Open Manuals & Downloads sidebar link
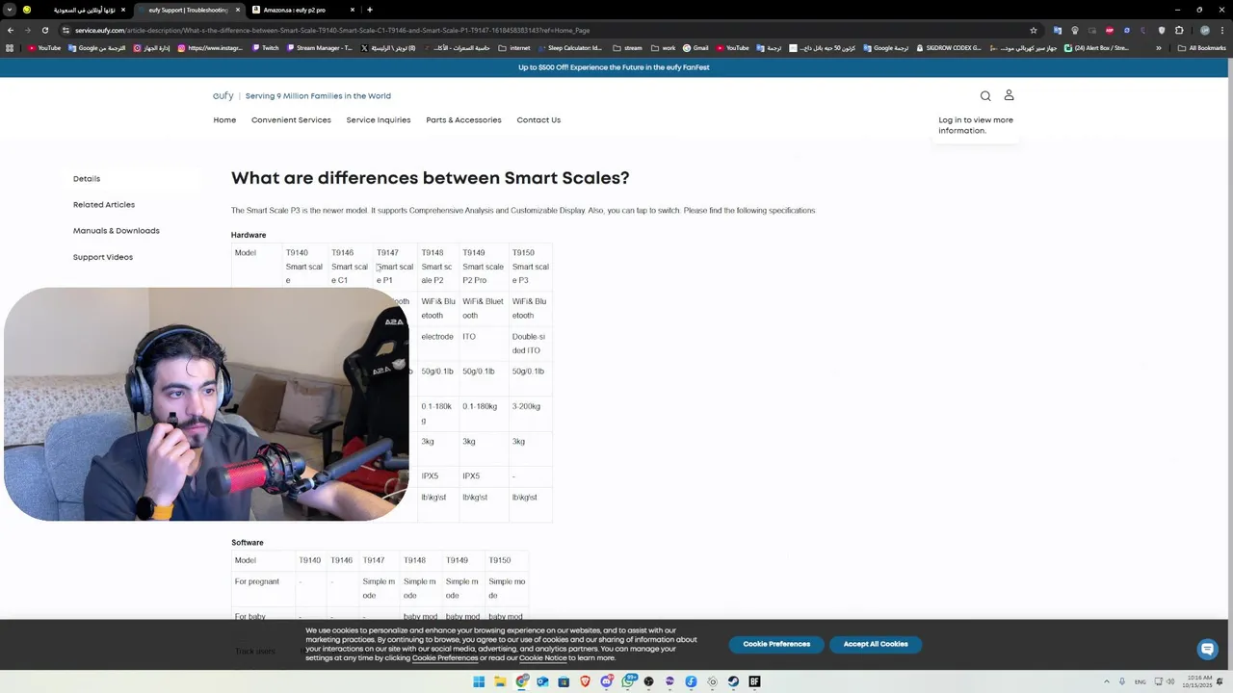The height and width of the screenshot is (693, 1233). pyautogui.click(x=117, y=231)
